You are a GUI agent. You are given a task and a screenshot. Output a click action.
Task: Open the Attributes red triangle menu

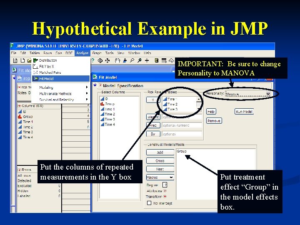[x=165, y=191]
